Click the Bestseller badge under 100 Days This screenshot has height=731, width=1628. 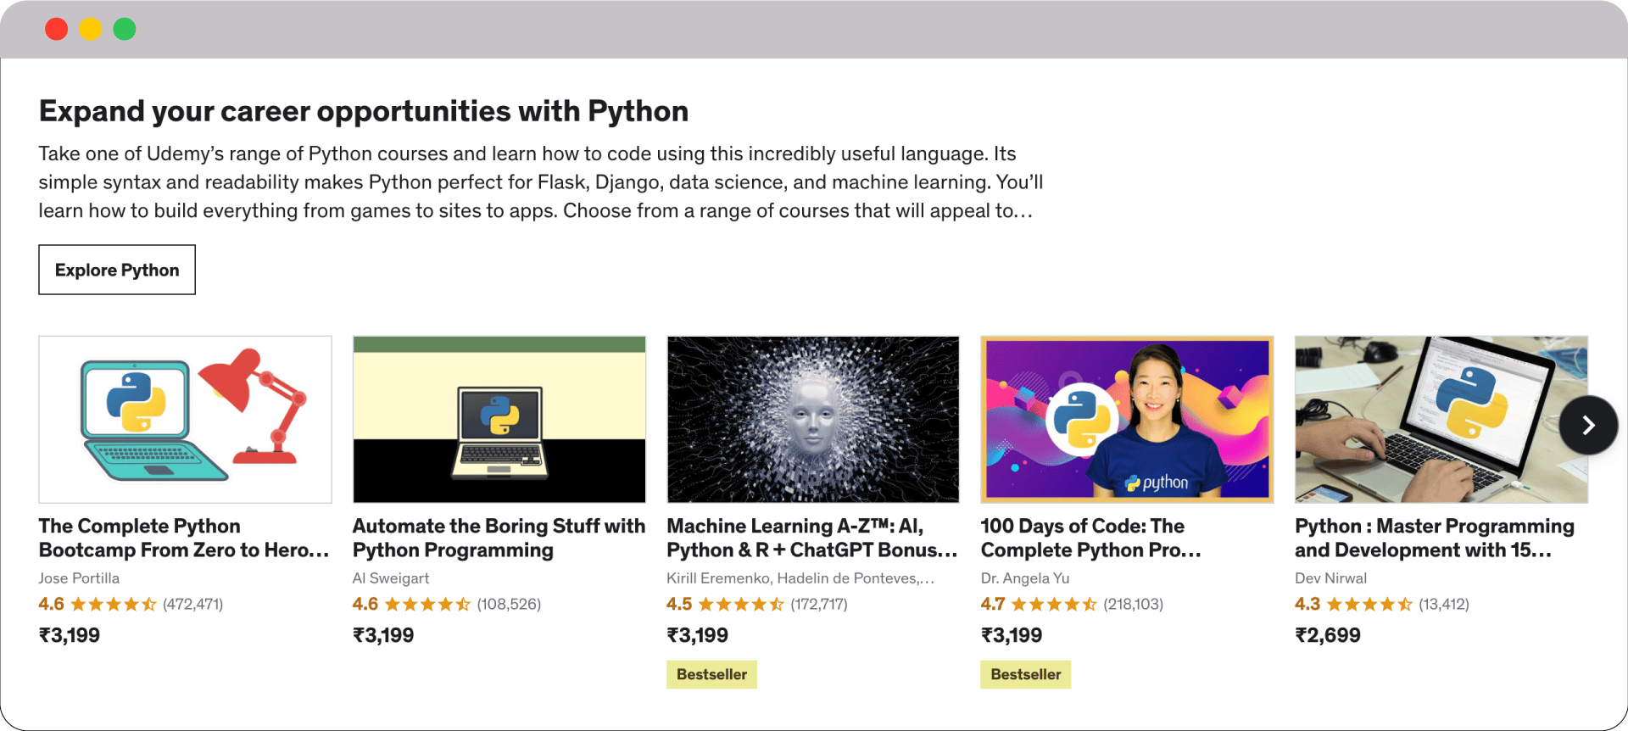1025,674
